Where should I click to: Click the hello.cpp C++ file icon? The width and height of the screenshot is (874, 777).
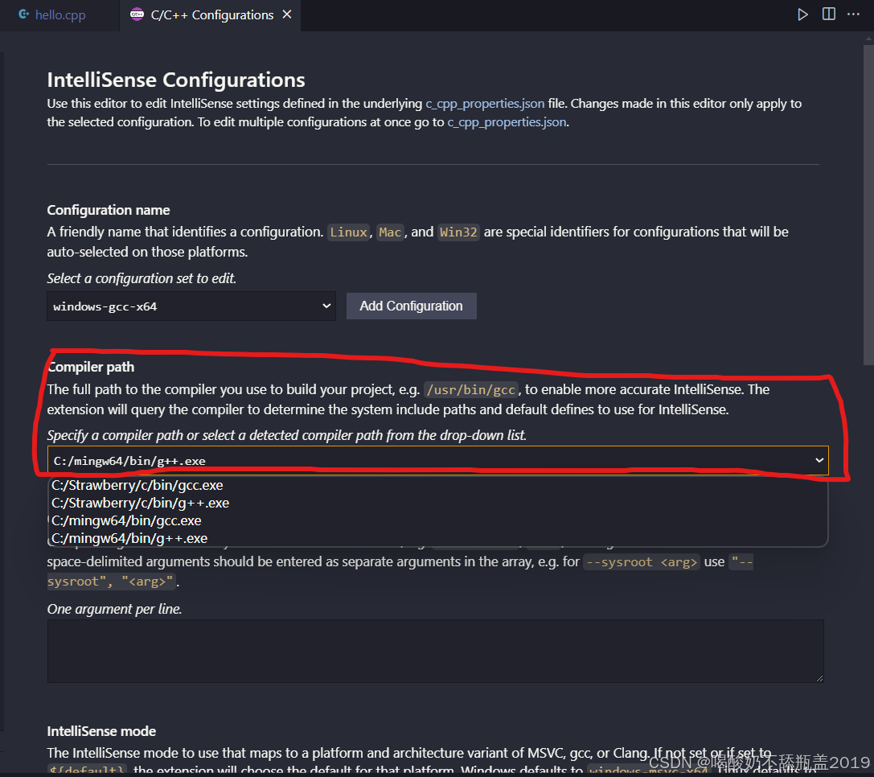(x=24, y=14)
